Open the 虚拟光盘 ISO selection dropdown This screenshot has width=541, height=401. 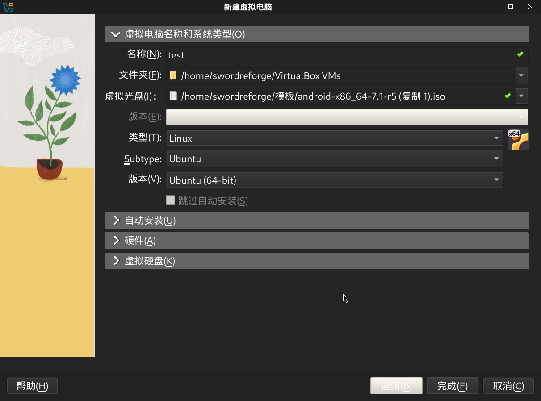pos(521,96)
